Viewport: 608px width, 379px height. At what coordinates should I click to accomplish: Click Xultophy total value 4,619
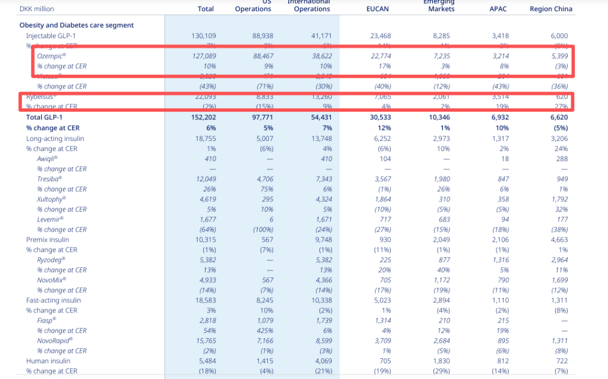point(208,199)
